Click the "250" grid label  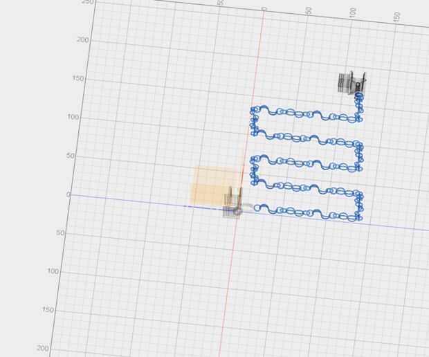(88, 1)
